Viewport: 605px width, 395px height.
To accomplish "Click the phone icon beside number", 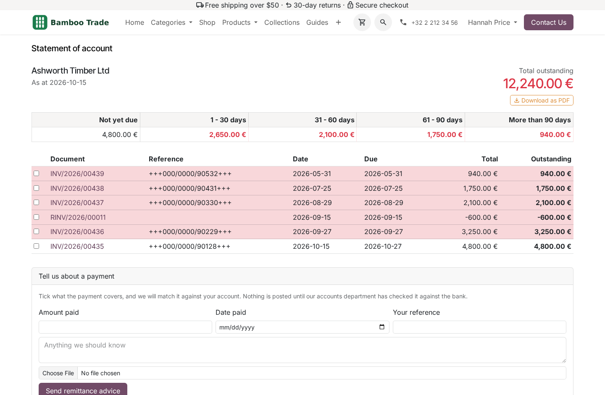I will (x=403, y=22).
